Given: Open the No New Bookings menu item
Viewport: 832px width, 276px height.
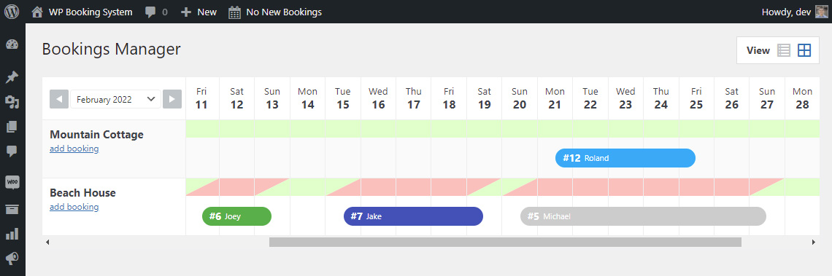Looking at the screenshot, I should point(275,12).
